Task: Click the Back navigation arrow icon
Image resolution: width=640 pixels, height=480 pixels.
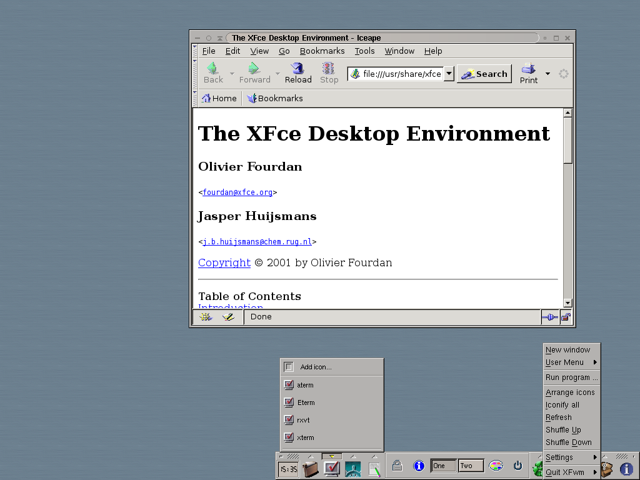Action: tap(212, 68)
